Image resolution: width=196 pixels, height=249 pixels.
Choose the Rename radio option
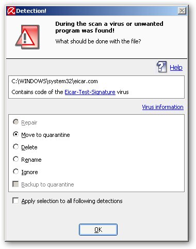[15, 159]
